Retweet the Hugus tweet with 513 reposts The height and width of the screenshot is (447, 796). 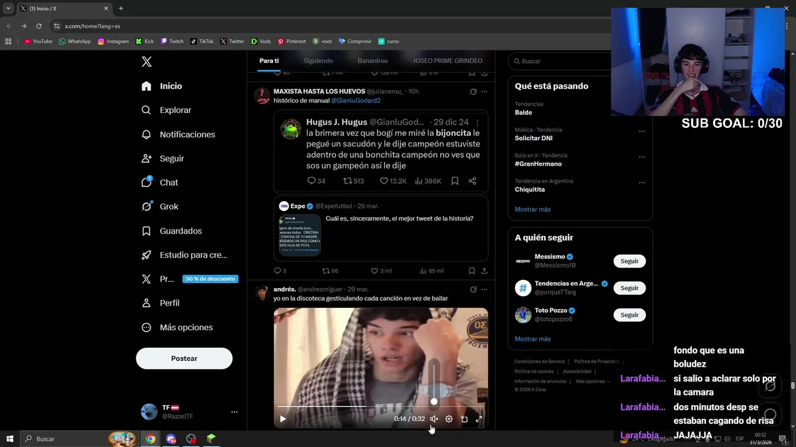(x=354, y=181)
